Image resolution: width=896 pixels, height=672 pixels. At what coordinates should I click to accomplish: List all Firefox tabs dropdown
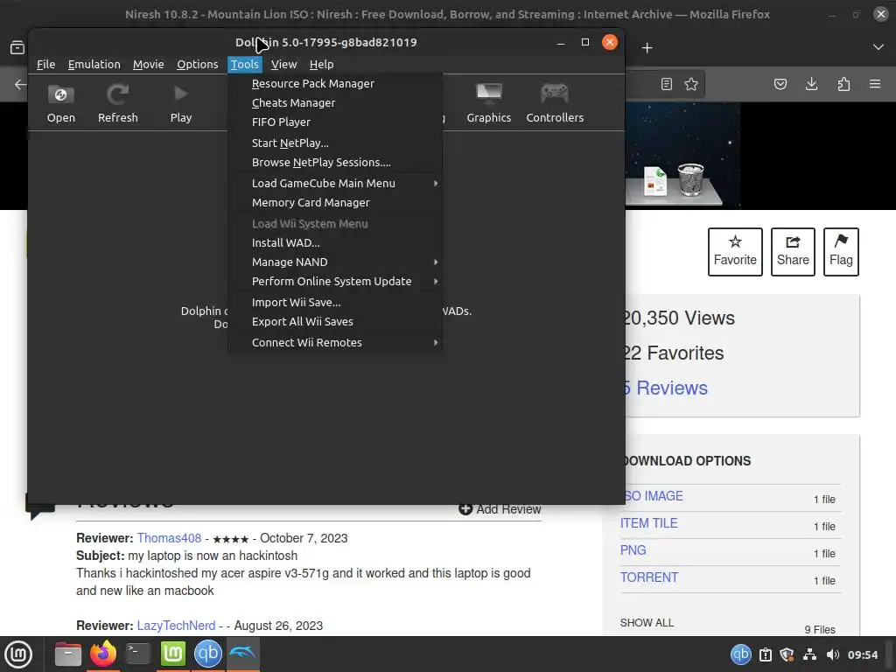click(878, 47)
